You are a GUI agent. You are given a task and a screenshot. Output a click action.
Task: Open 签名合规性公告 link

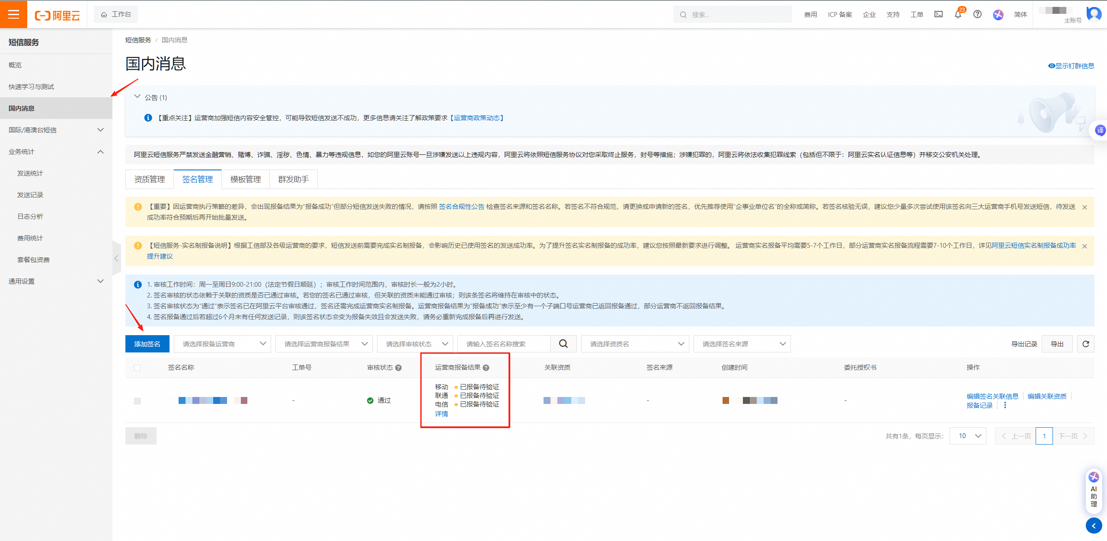(461, 207)
